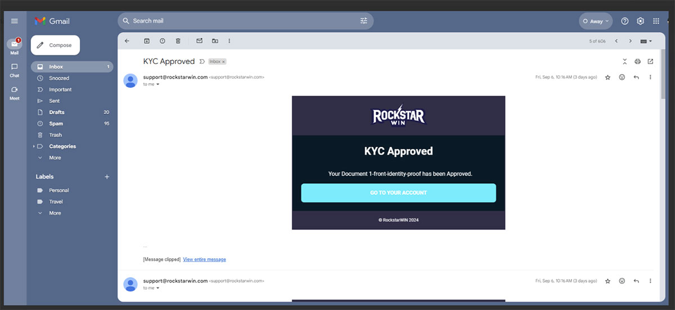Click the Search mail field
Screen dimensions: 675x310
[x=245, y=21]
